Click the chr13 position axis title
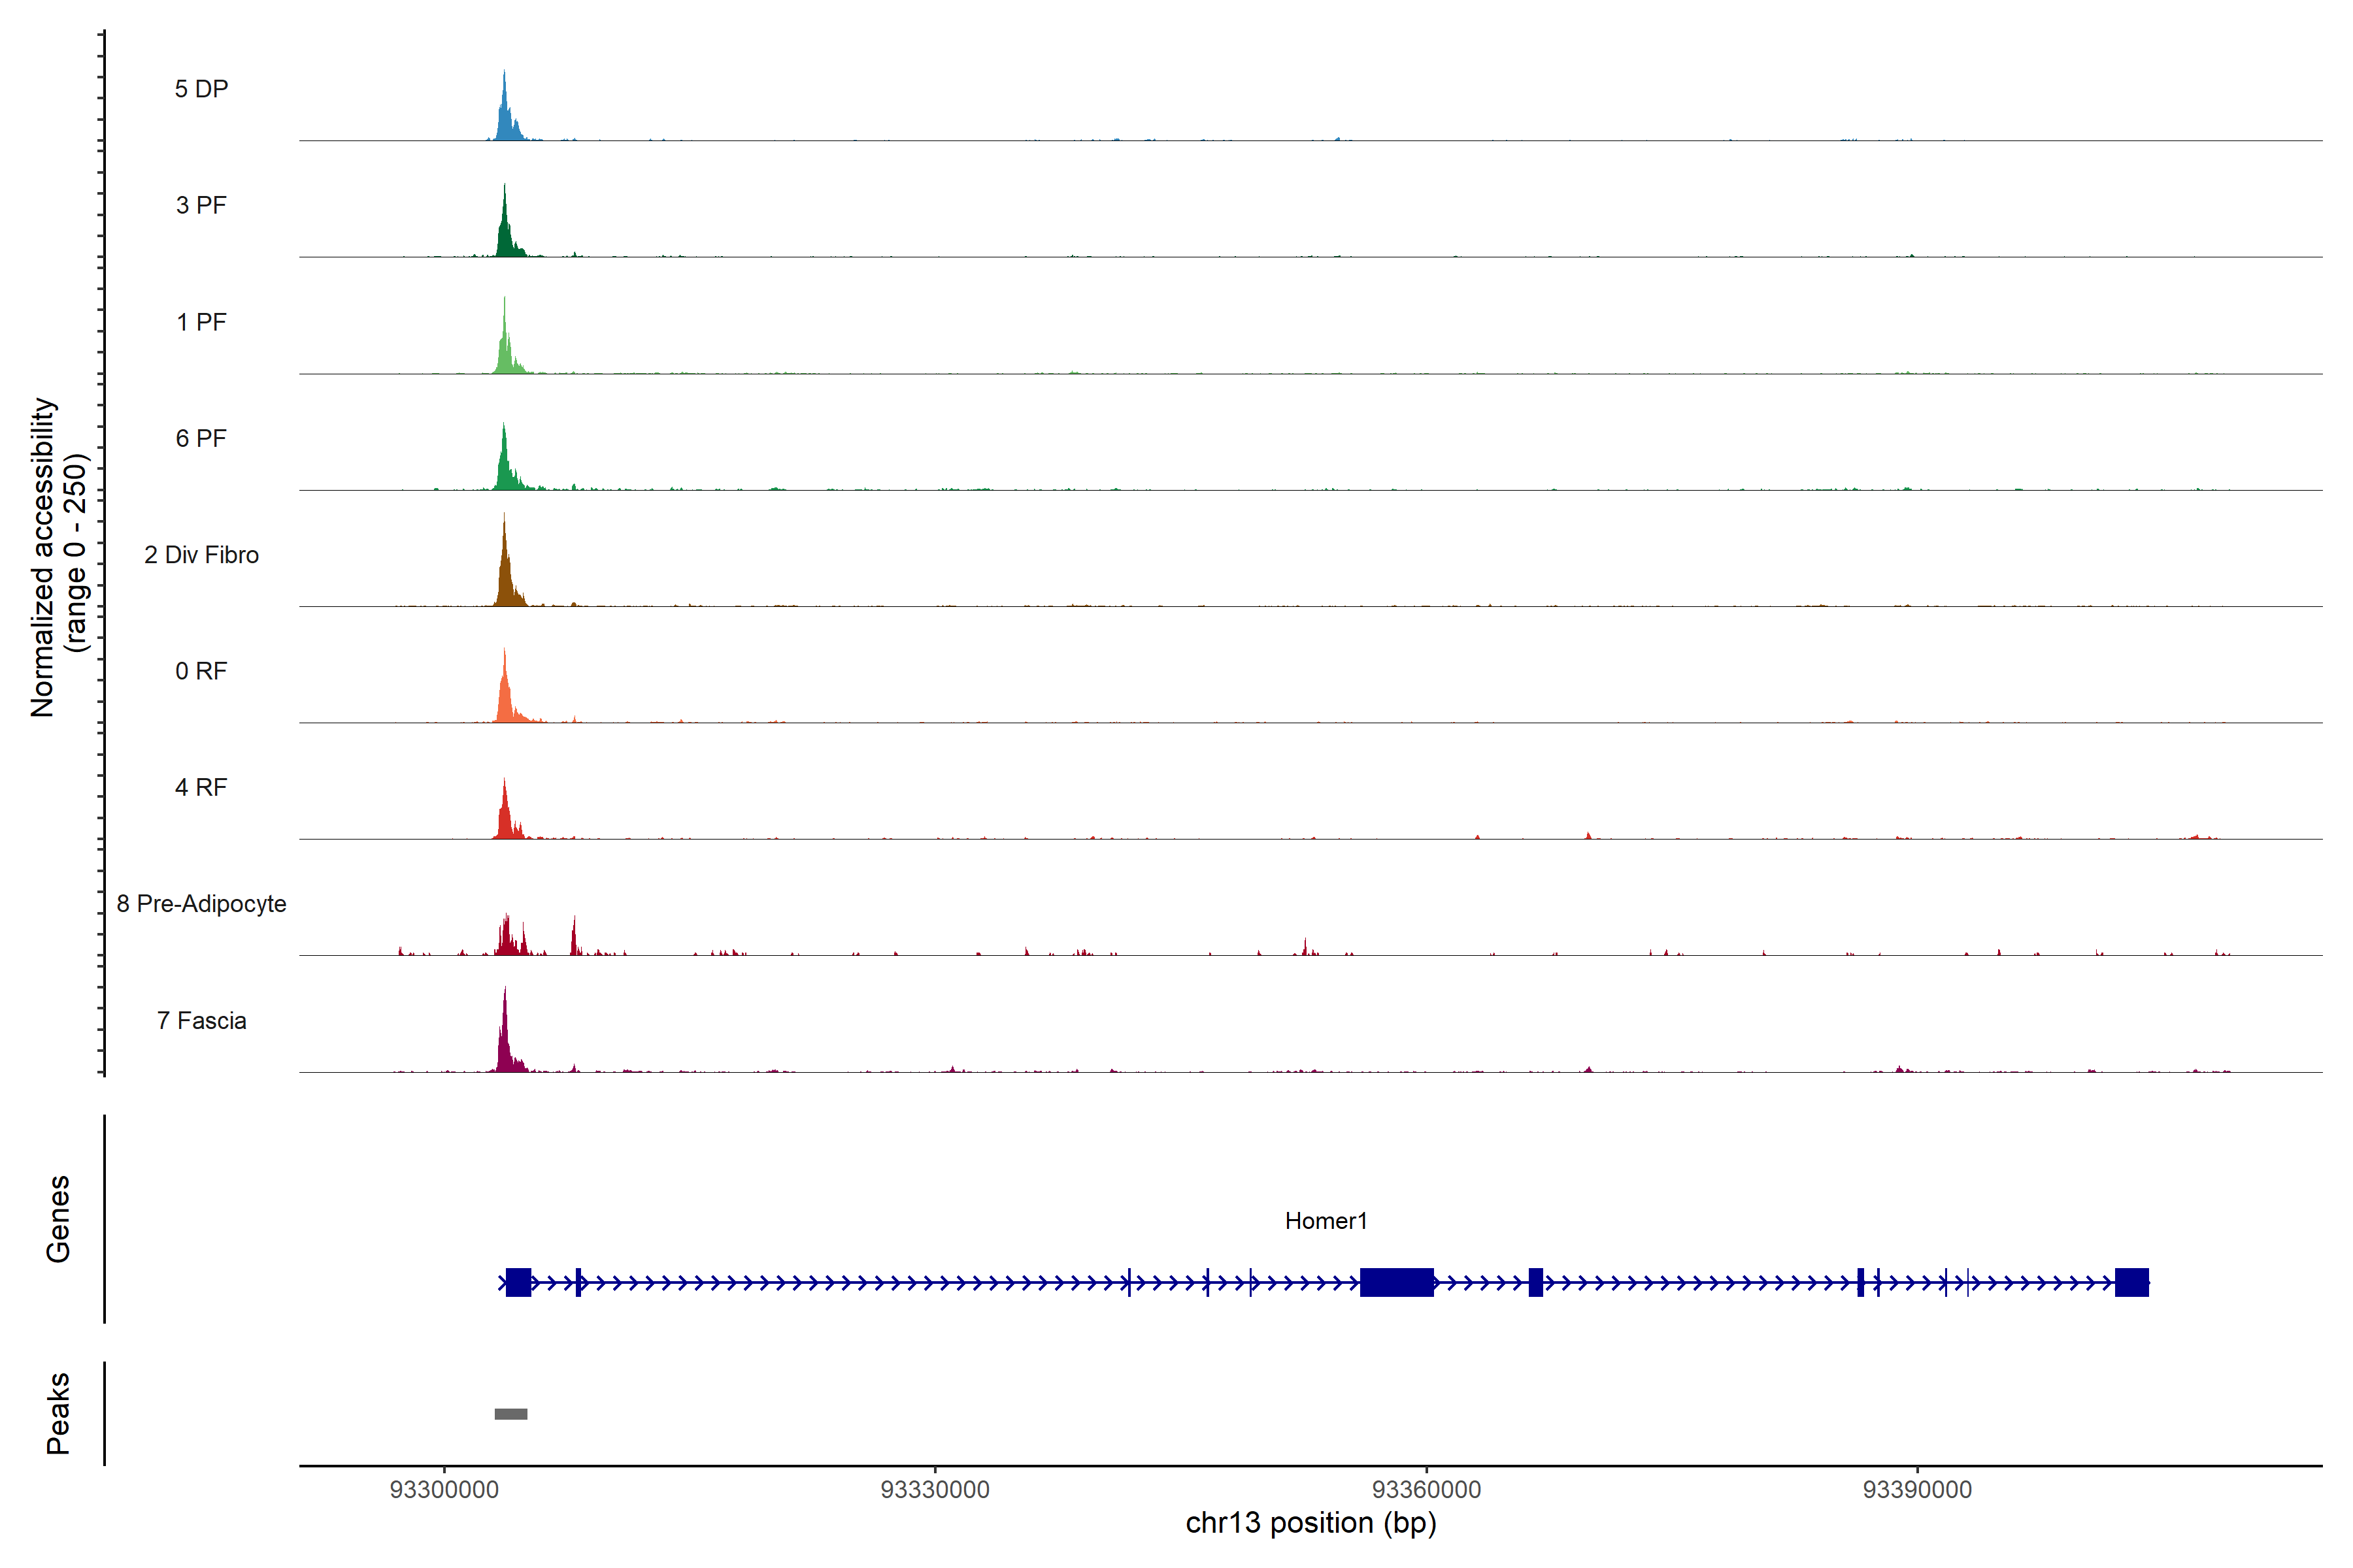 (x=1310, y=1523)
